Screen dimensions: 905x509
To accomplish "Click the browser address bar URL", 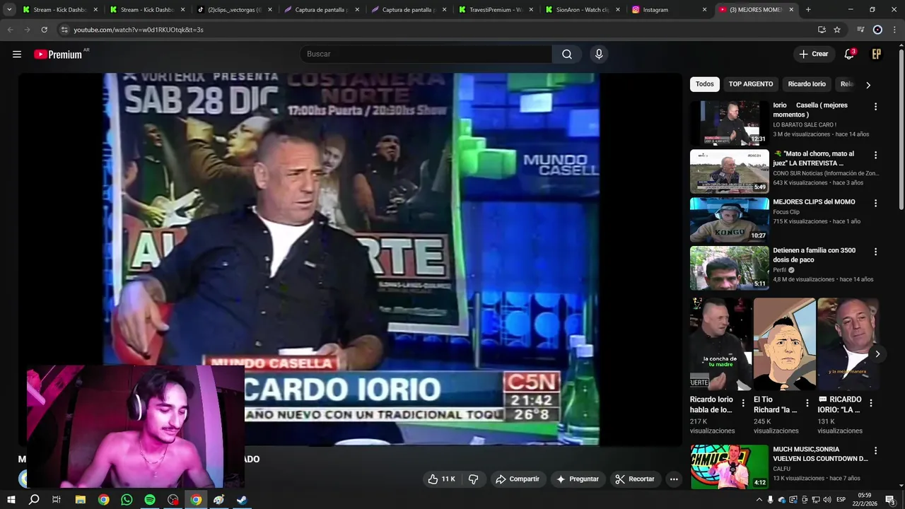I will point(139,30).
